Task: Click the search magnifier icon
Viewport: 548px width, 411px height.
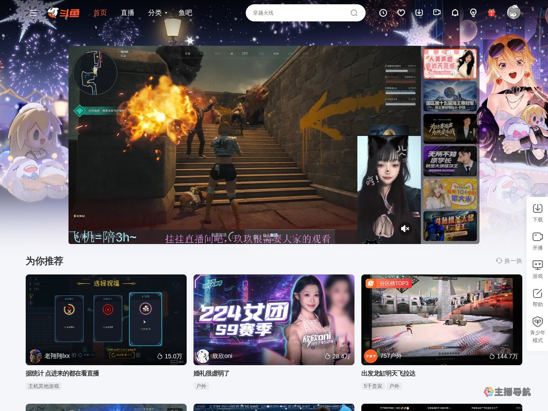Action: coord(354,13)
